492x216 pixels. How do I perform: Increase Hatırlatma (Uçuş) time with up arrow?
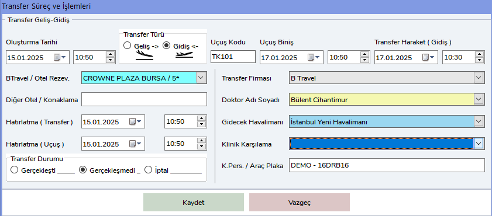202,141
